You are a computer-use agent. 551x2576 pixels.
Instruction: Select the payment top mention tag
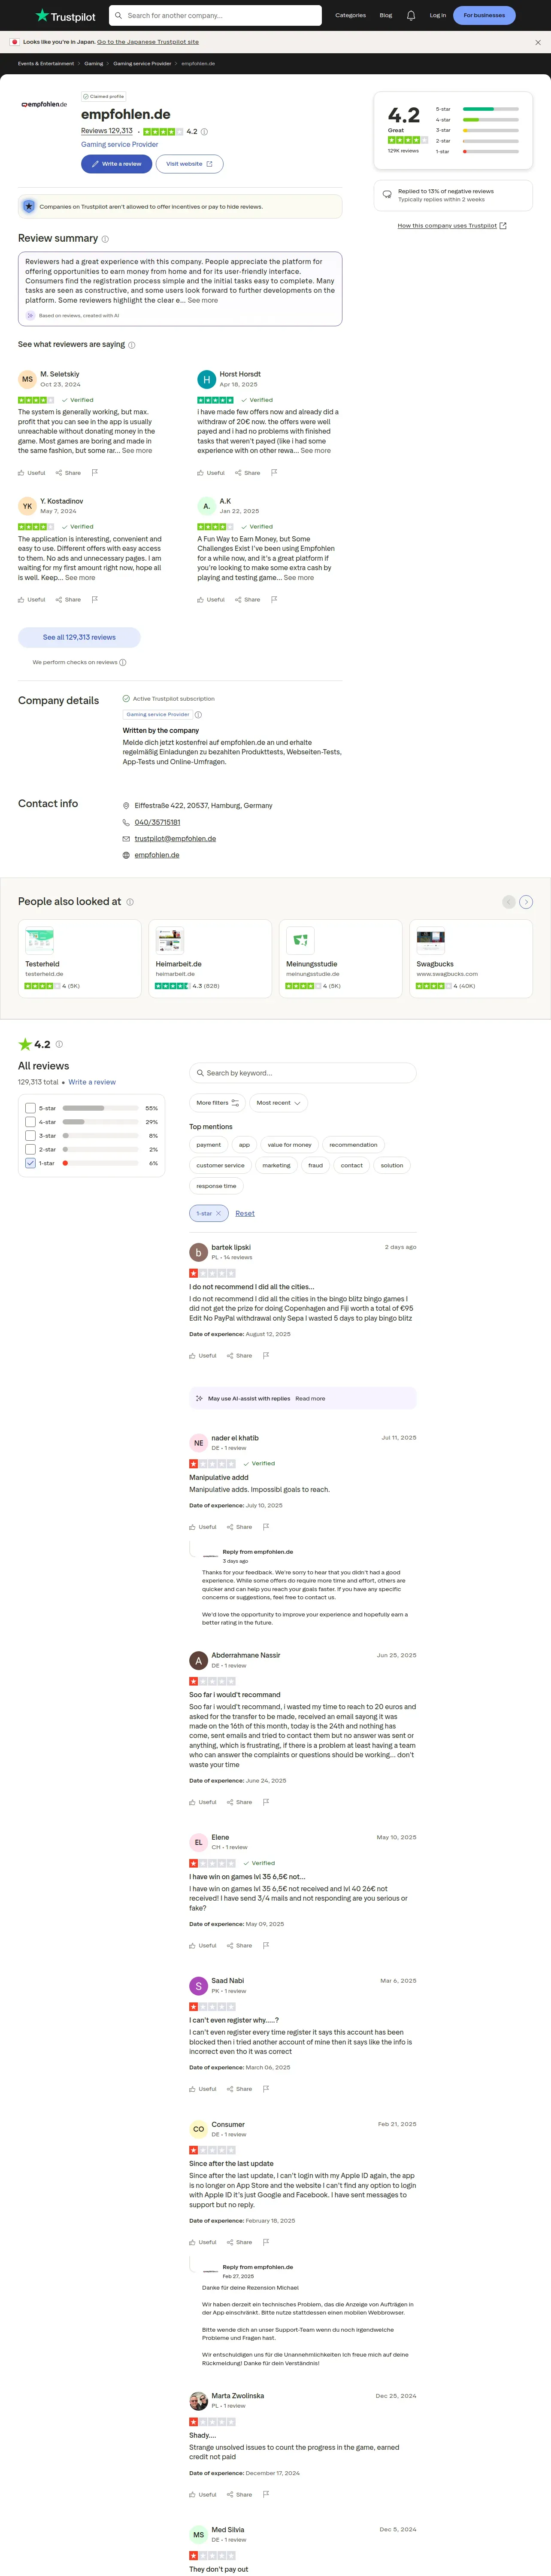pyautogui.click(x=209, y=1145)
